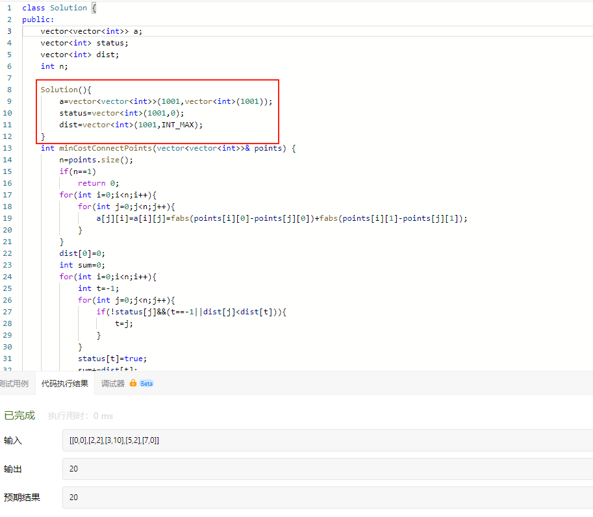Image resolution: width=593 pixels, height=517 pixels.
Task: Click 'if(n==1)' line
Action: (77, 171)
